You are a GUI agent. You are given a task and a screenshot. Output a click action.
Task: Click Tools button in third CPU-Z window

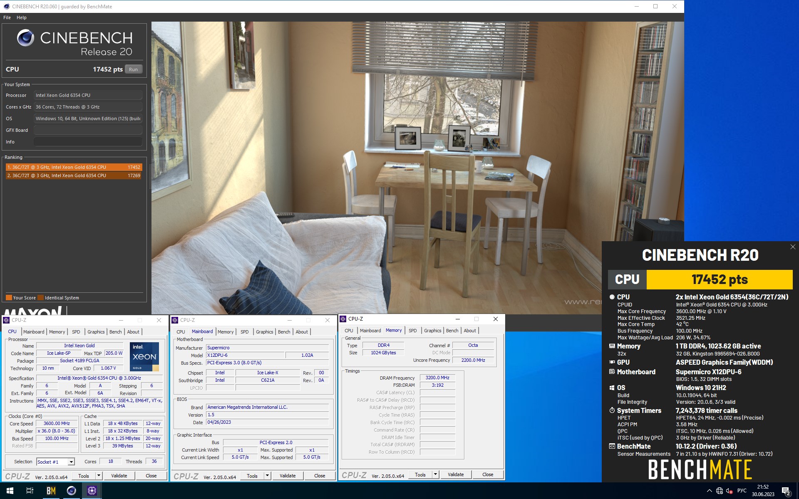coord(420,474)
